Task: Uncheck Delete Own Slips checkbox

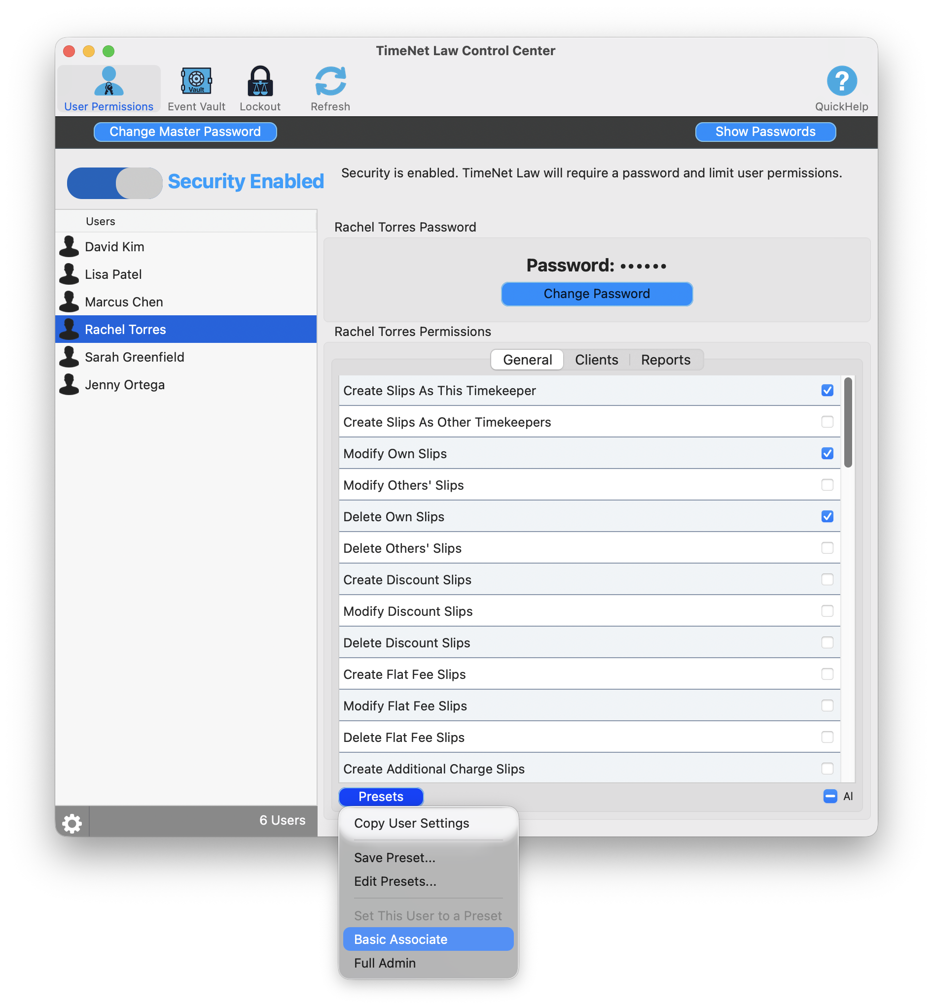Action: (827, 516)
